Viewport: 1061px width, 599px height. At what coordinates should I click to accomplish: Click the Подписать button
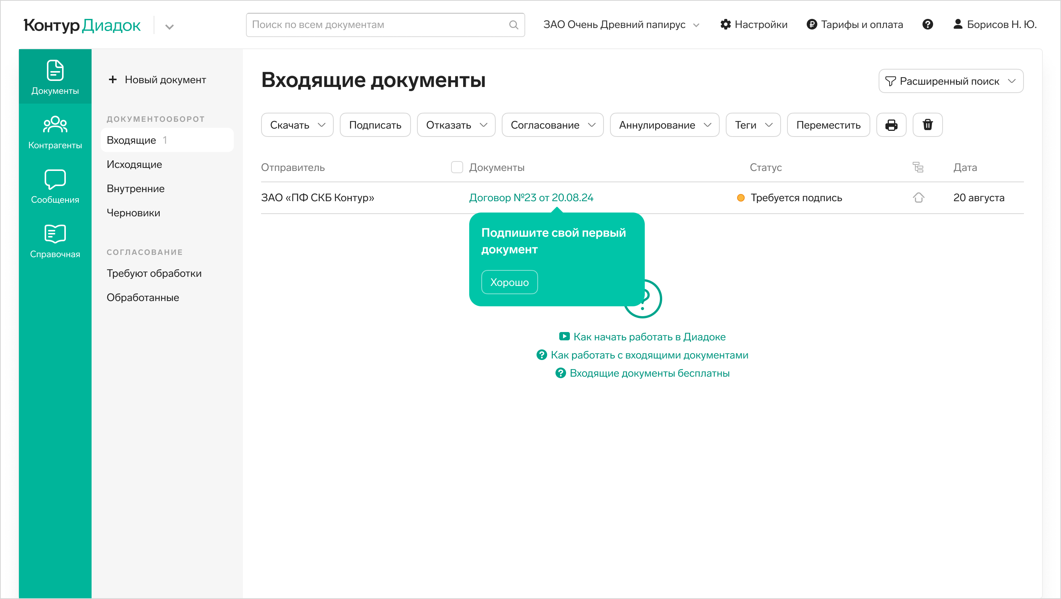[x=375, y=125]
